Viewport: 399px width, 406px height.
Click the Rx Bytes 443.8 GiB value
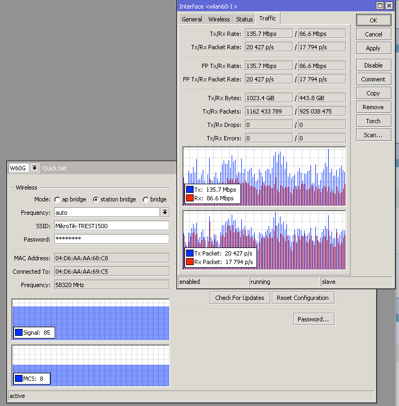pos(322,98)
